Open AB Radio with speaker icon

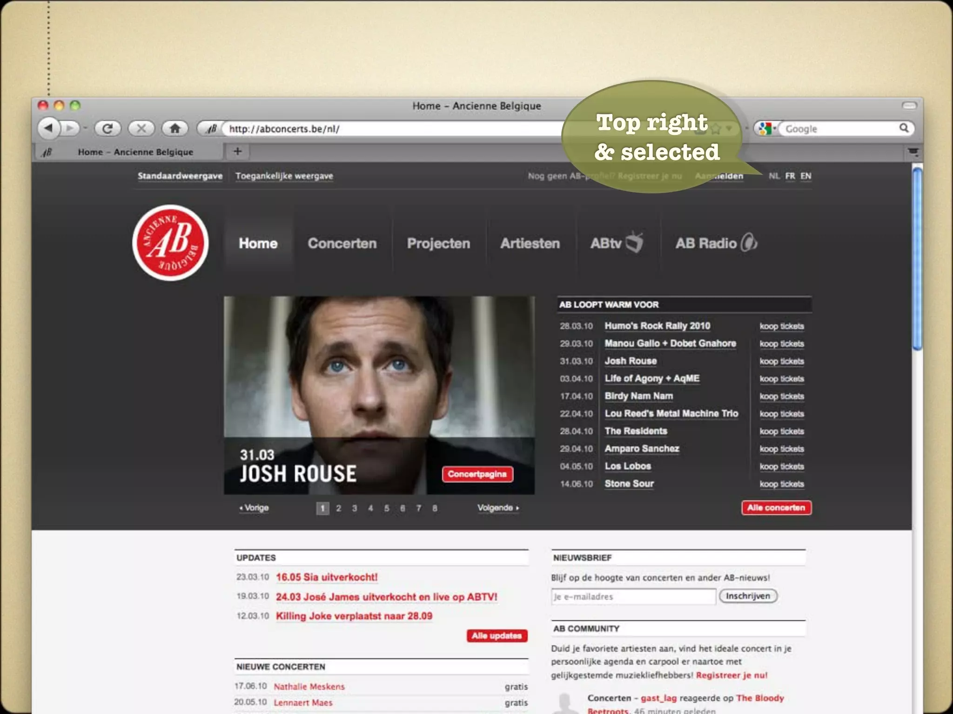coord(716,243)
